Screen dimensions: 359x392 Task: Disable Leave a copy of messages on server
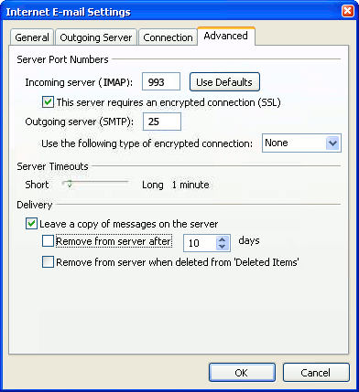[x=31, y=224]
